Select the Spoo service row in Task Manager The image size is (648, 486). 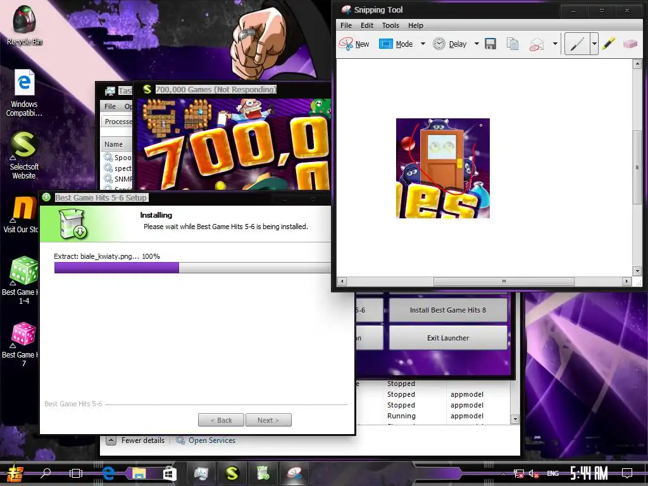pos(118,158)
